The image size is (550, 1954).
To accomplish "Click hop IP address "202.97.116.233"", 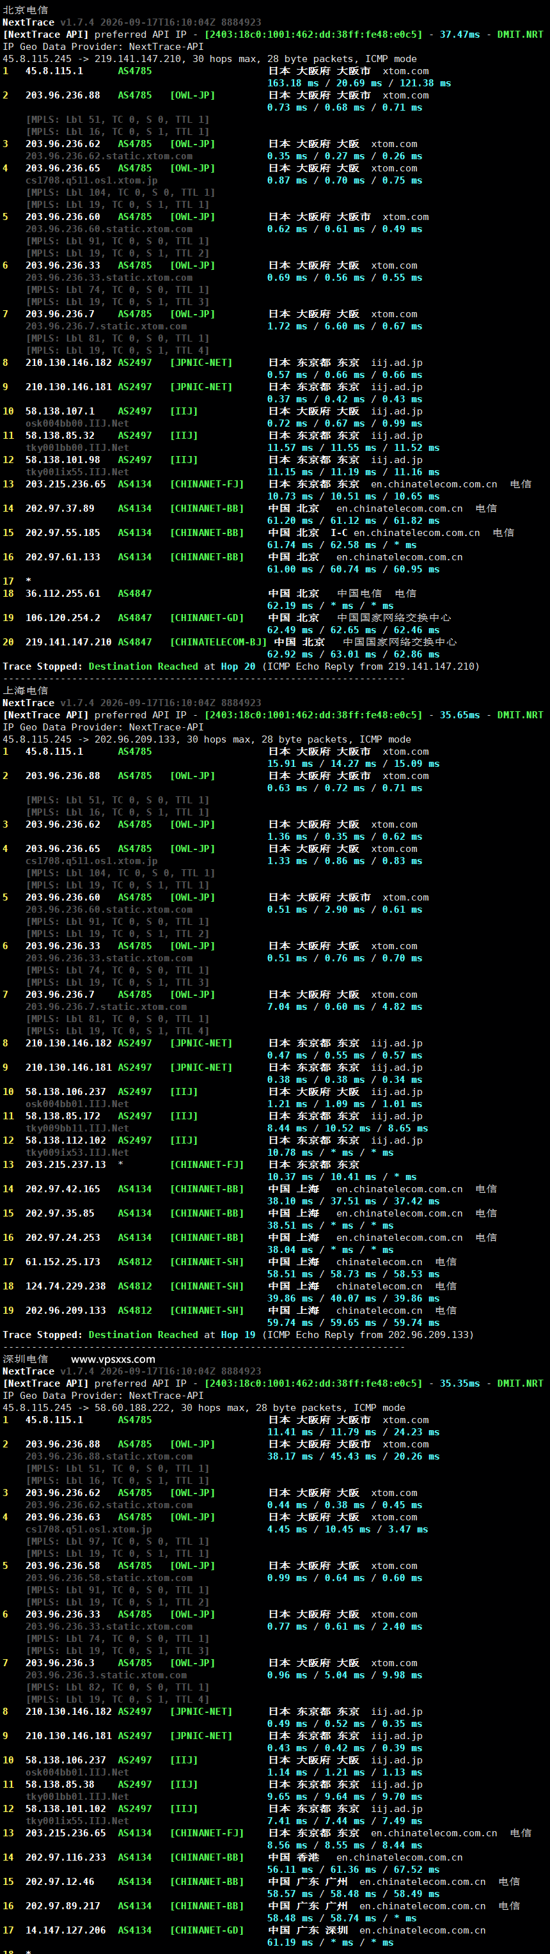I will (66, 1857).
